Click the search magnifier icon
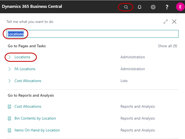185x139 pixels. [x=126, y=7]
